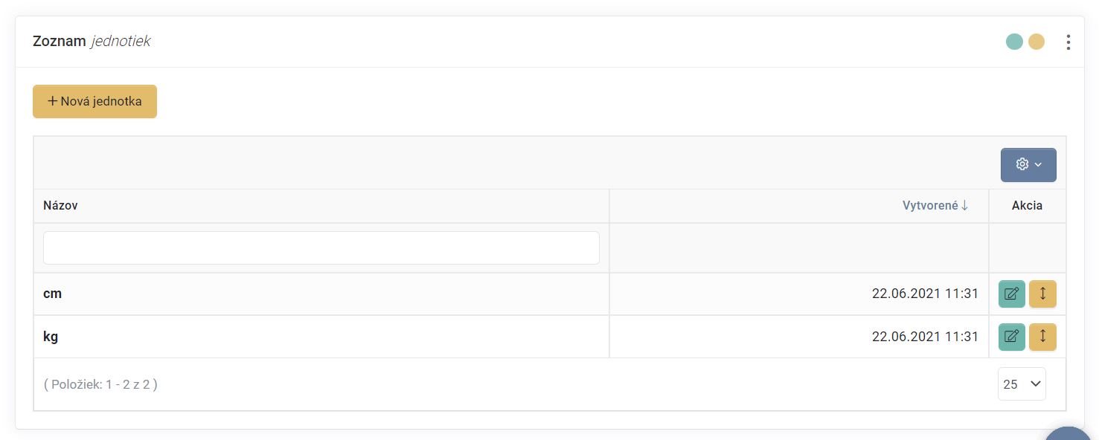
Task: Expand the 25 items-per-page dropdown
Action: 1021,384
